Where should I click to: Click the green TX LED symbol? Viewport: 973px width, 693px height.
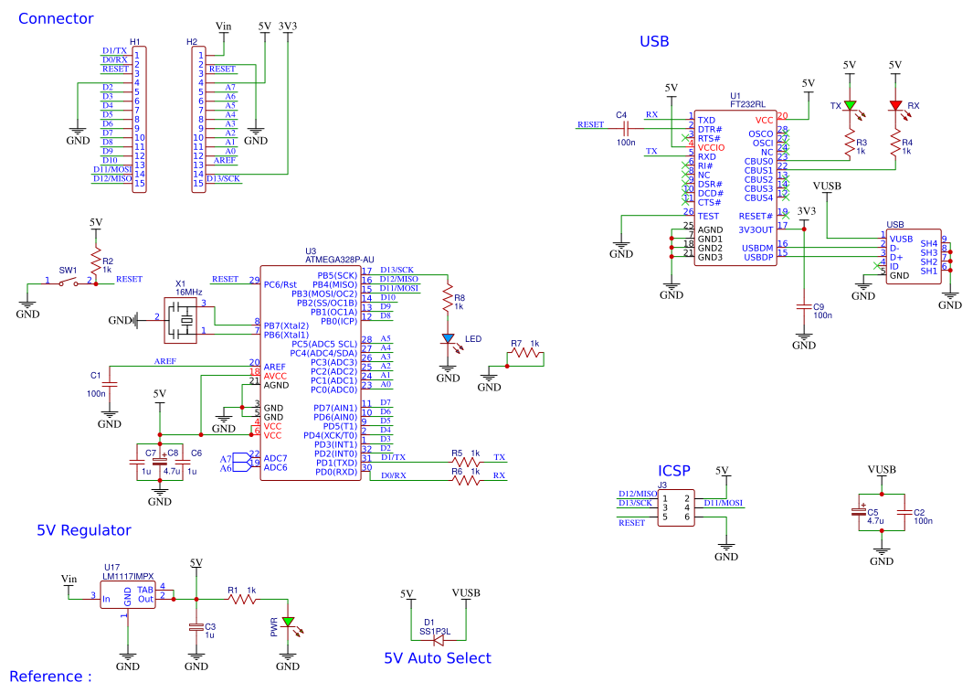pos(850,106)
